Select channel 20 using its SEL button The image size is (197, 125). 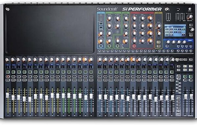(116, 77)
